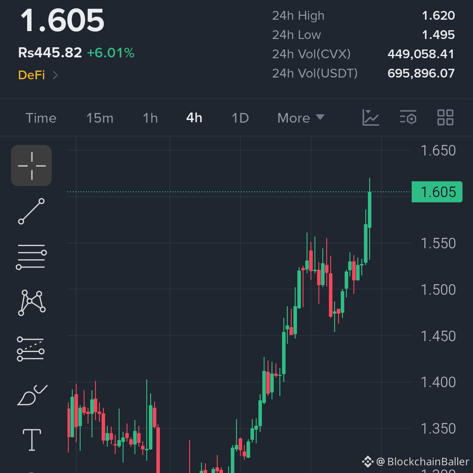Click the large 1.605 price heading
The height and width of the screenshot is (473, 473).
(62, 21)
